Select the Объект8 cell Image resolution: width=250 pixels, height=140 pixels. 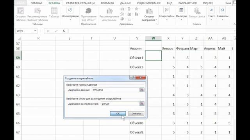pos(137,121)
